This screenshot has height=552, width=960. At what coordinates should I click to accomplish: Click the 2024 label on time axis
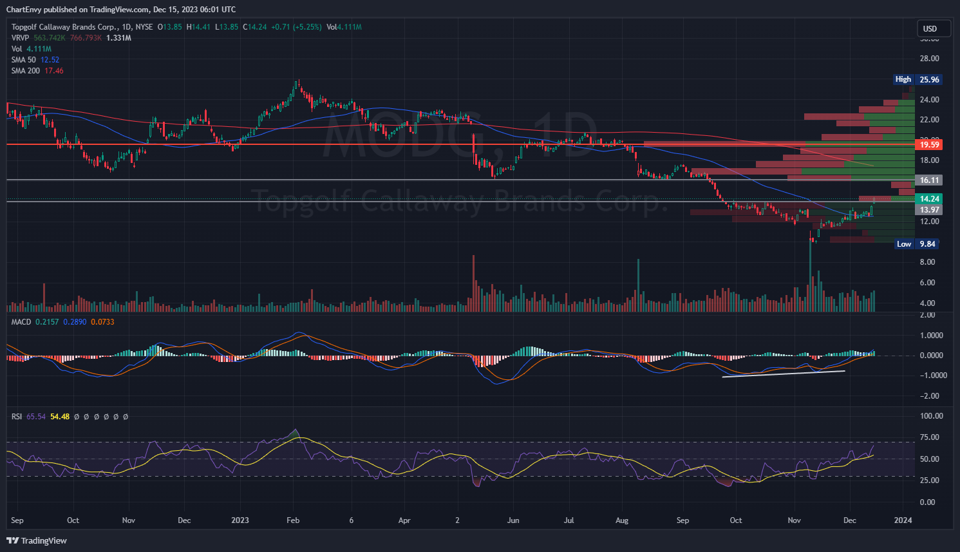(903, 520)
